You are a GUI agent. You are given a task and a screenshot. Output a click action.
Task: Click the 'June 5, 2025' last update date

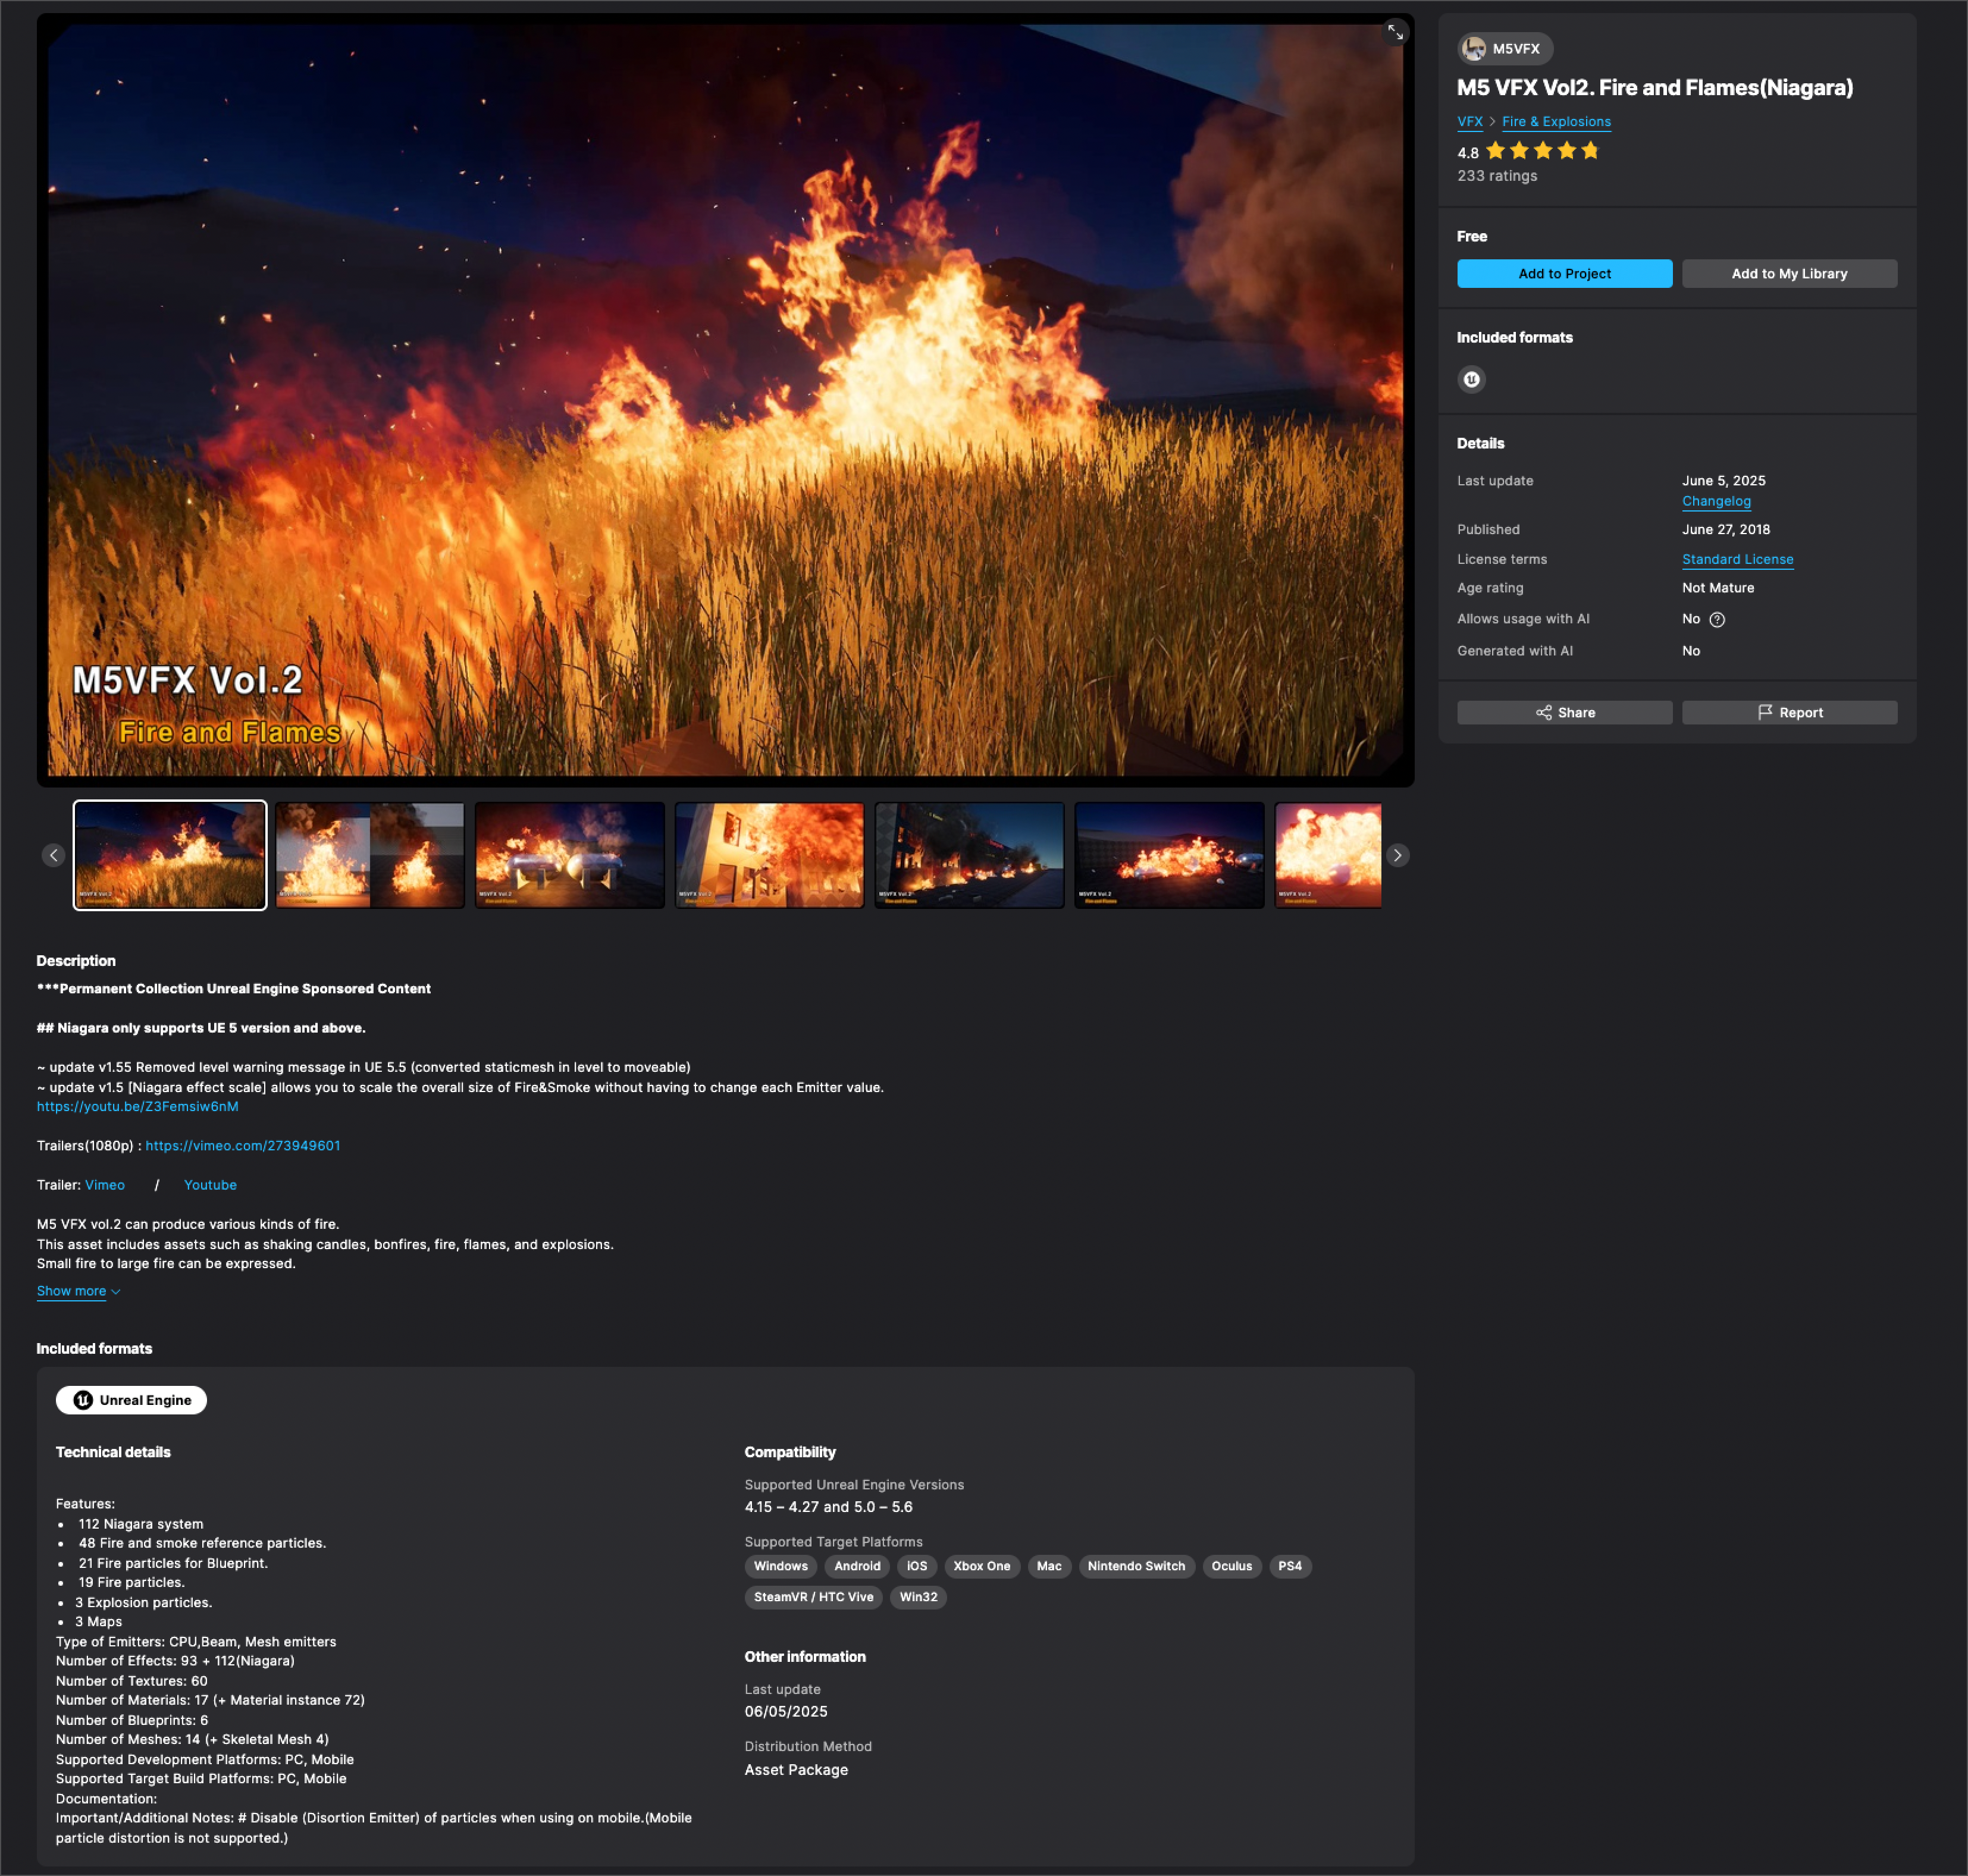[x=1723, y=480]
